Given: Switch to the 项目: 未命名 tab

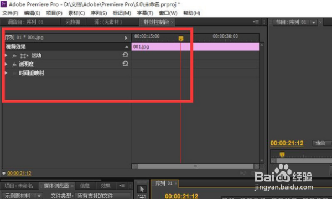Looking at the screenshot, I should [x=19, y=186].
